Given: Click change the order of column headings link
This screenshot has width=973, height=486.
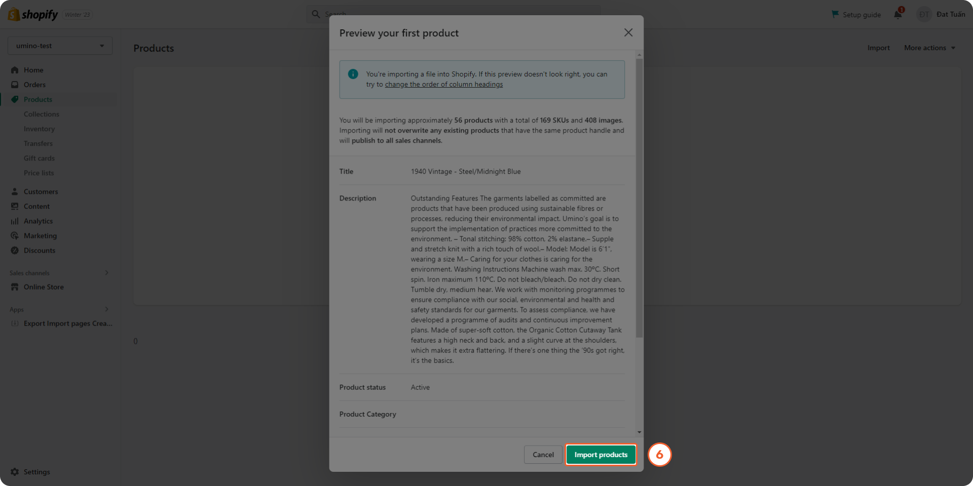Looking at the screenshot, I should click(444, 85).
